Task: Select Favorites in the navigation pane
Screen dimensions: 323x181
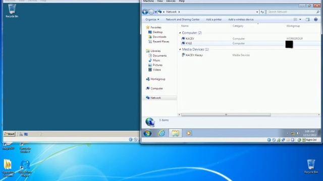Action: pos(153,27)
